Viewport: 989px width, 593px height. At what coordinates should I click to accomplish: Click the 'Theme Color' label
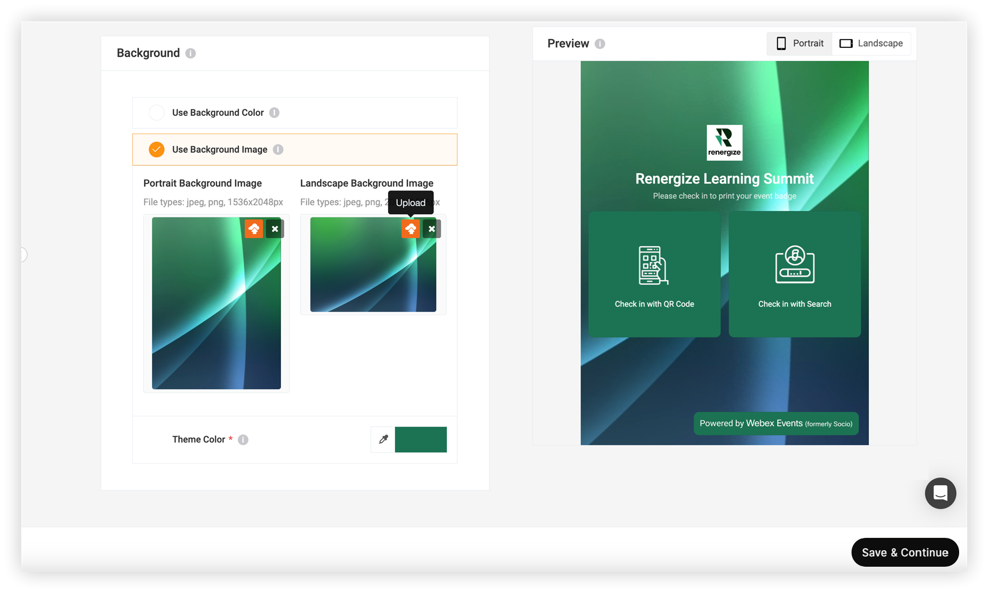click(x=198, y=439)
